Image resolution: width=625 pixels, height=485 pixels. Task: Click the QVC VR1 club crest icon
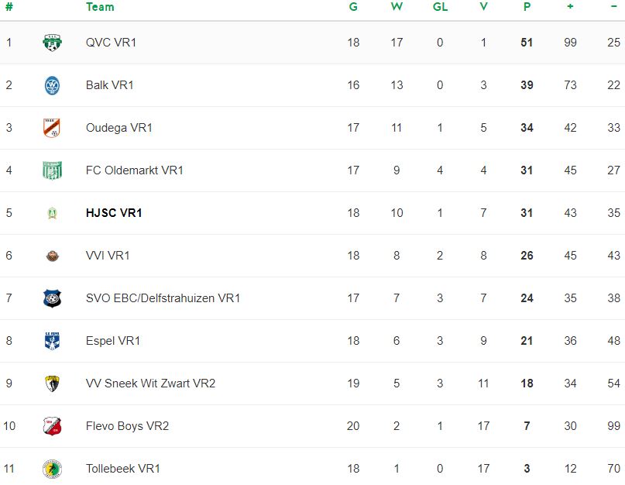point(52,43)
